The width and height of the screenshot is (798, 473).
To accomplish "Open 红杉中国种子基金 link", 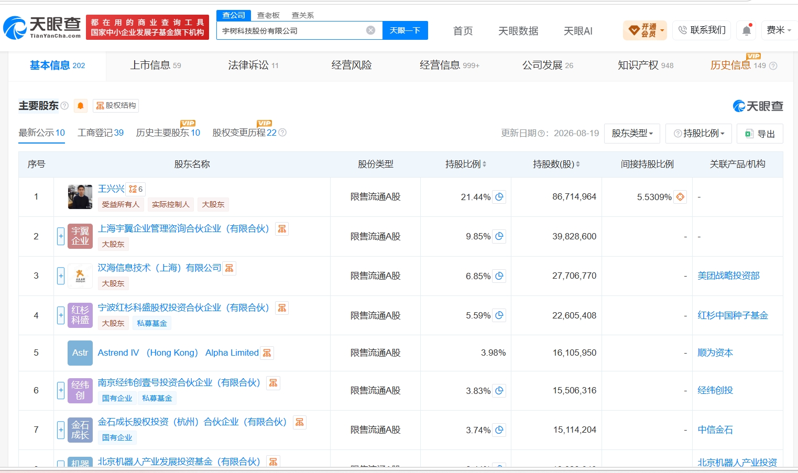I will 733,315.
